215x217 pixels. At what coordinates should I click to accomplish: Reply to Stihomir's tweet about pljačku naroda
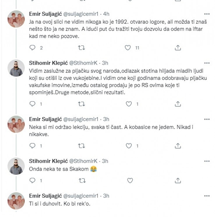coord(33,104)
